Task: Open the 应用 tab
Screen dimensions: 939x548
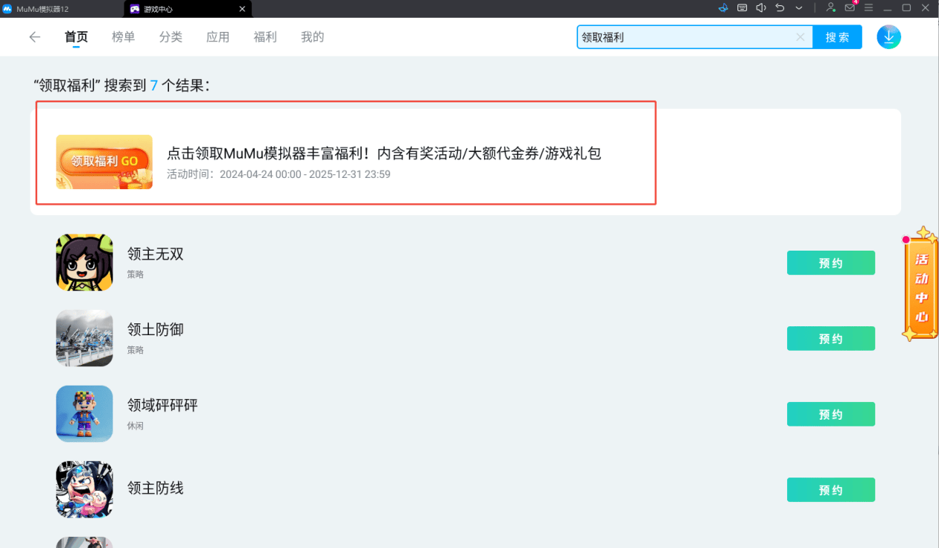Action: click(218, 37)
